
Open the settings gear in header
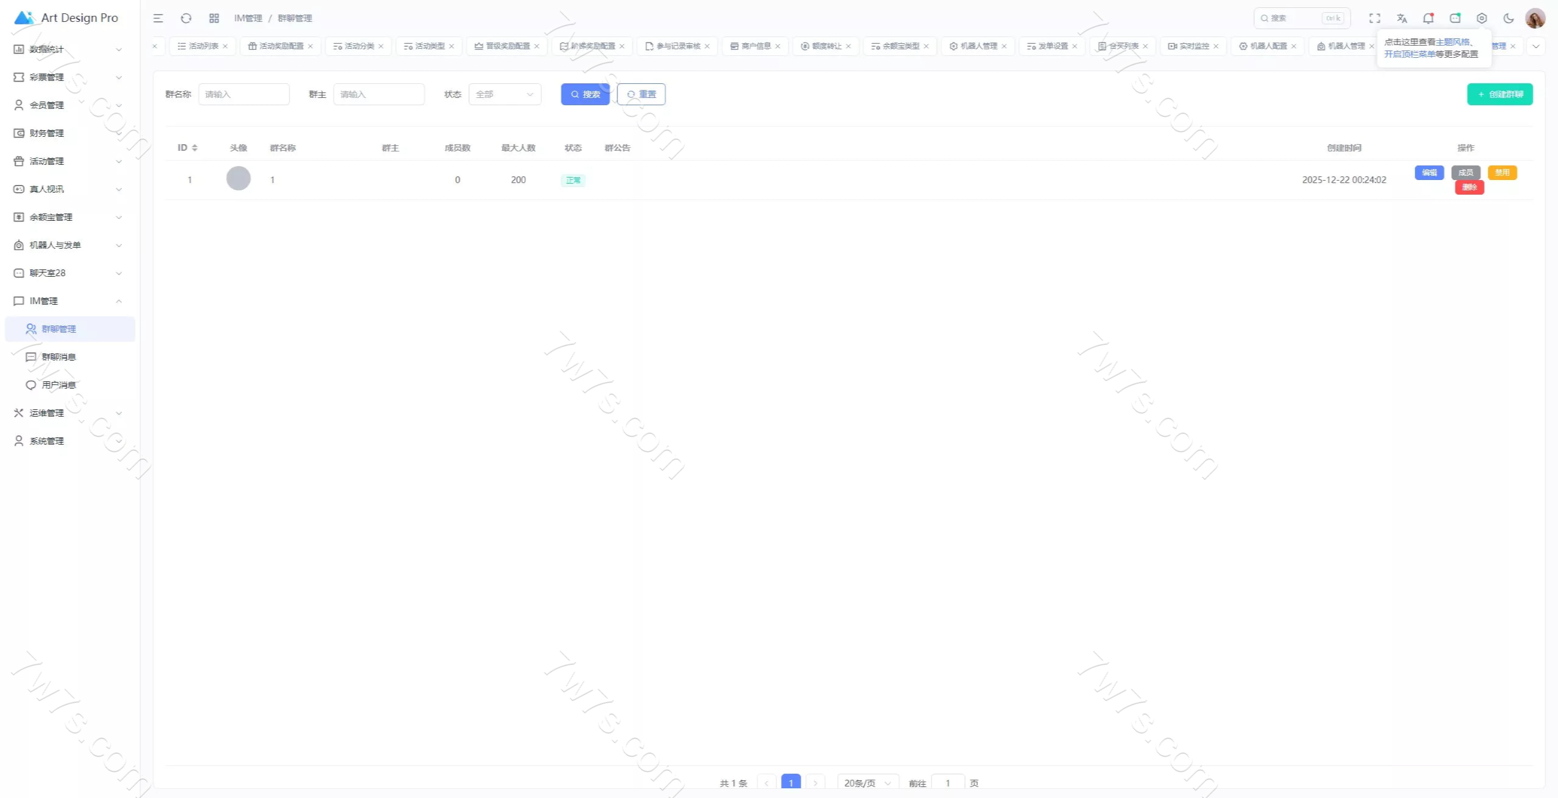pyautogui.click(x=1482, y=18)
